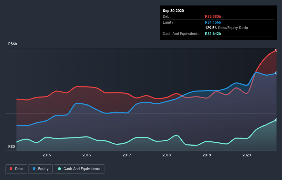
Task: Select the red Debt endpoint marker
Action: point(276,50)
